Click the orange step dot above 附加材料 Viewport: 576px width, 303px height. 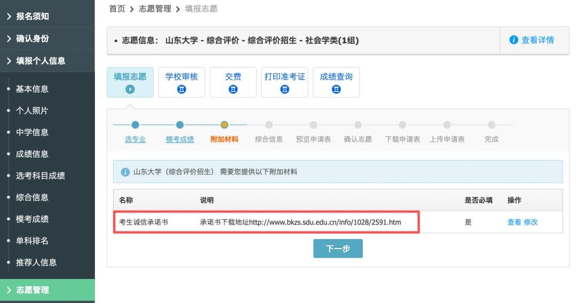(x=224, y=125)
